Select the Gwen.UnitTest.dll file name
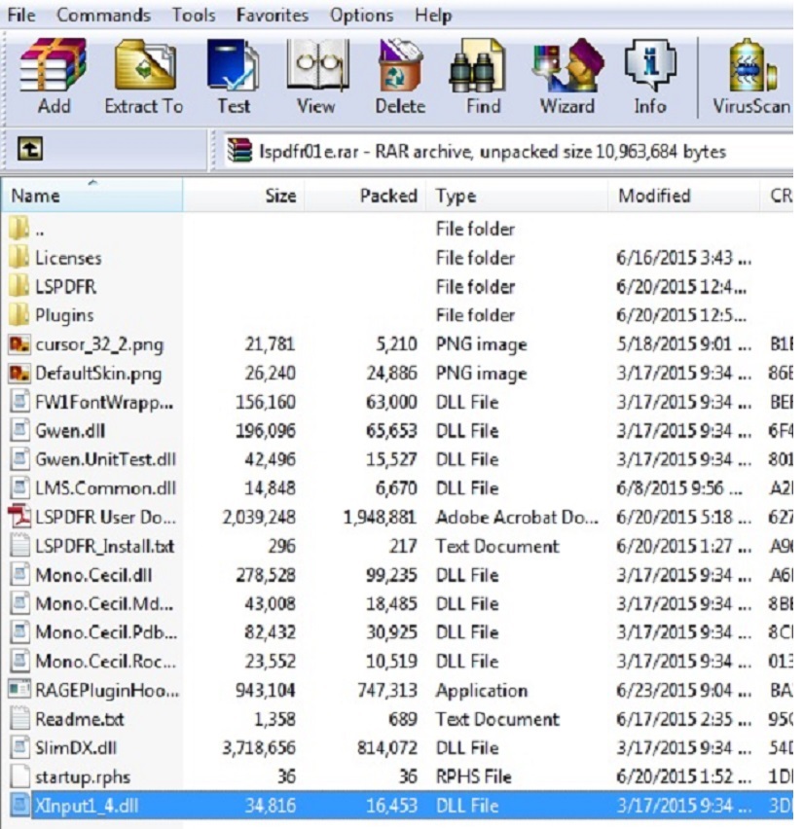803x829 pixels. click(x=105, y=459)
